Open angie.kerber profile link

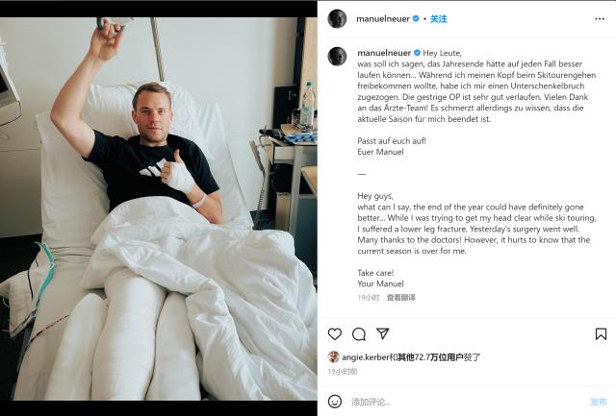[x=365, y=357]
